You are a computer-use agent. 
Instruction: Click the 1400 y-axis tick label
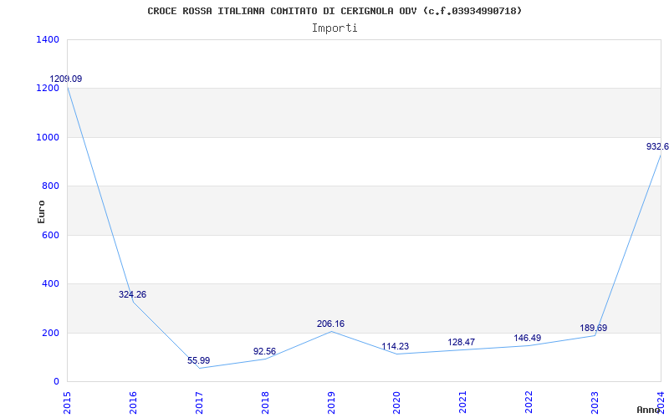click(x=49, y=39)
